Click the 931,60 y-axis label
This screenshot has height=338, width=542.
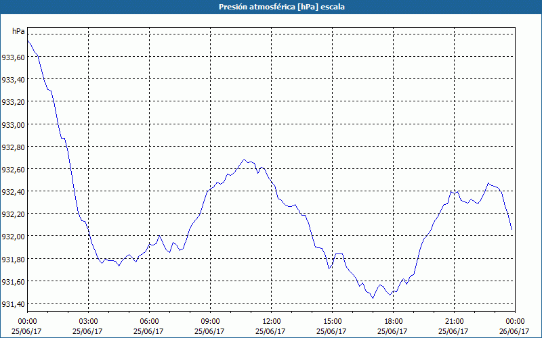(x=13, y=282)
